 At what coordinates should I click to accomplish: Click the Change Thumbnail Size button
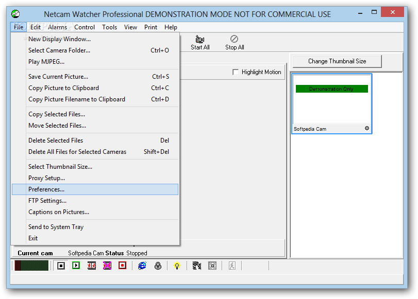point(337,61)
